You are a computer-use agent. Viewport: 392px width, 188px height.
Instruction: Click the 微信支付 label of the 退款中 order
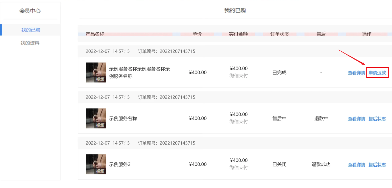coord(239,121)
